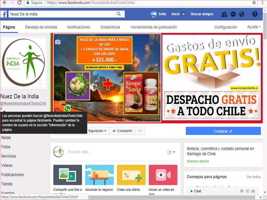Click the search magnifier icon
This screenshot has height=200, width=267.
click(x=119, y=14)
